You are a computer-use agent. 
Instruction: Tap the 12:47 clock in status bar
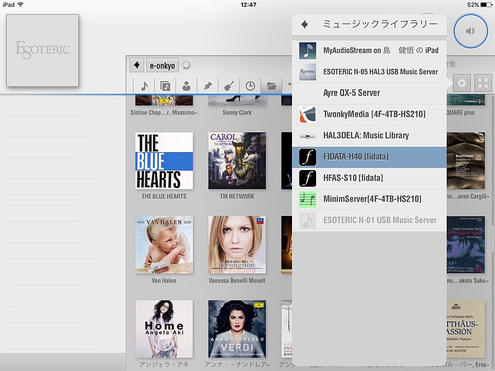249,5
